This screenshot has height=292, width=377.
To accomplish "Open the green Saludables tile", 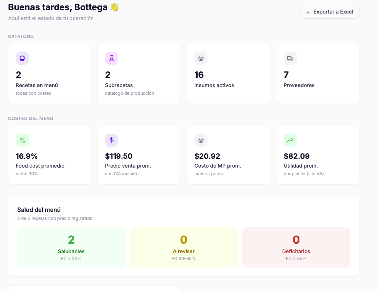I will click(71, 247).
